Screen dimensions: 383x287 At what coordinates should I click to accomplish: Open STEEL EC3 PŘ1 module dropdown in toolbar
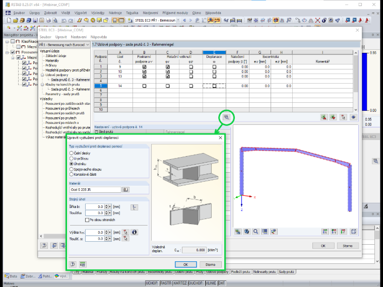178,20
